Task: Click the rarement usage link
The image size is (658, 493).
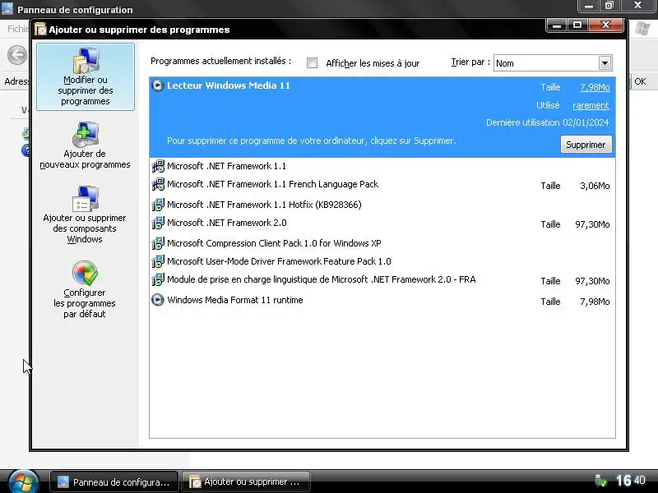Action: (x=591, y=105)
